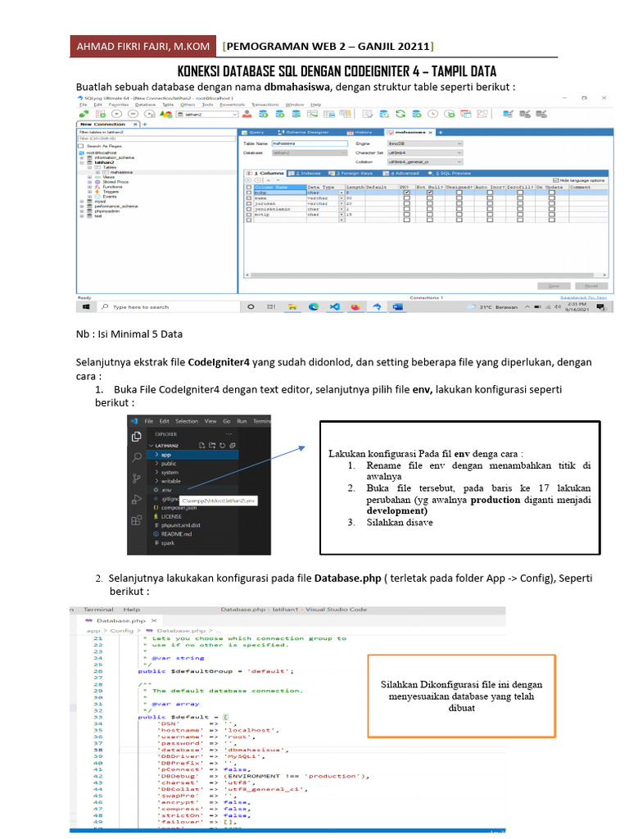Open File Explorer icon on taskbar
Screen dimensions: 629x839
(292, 306)
